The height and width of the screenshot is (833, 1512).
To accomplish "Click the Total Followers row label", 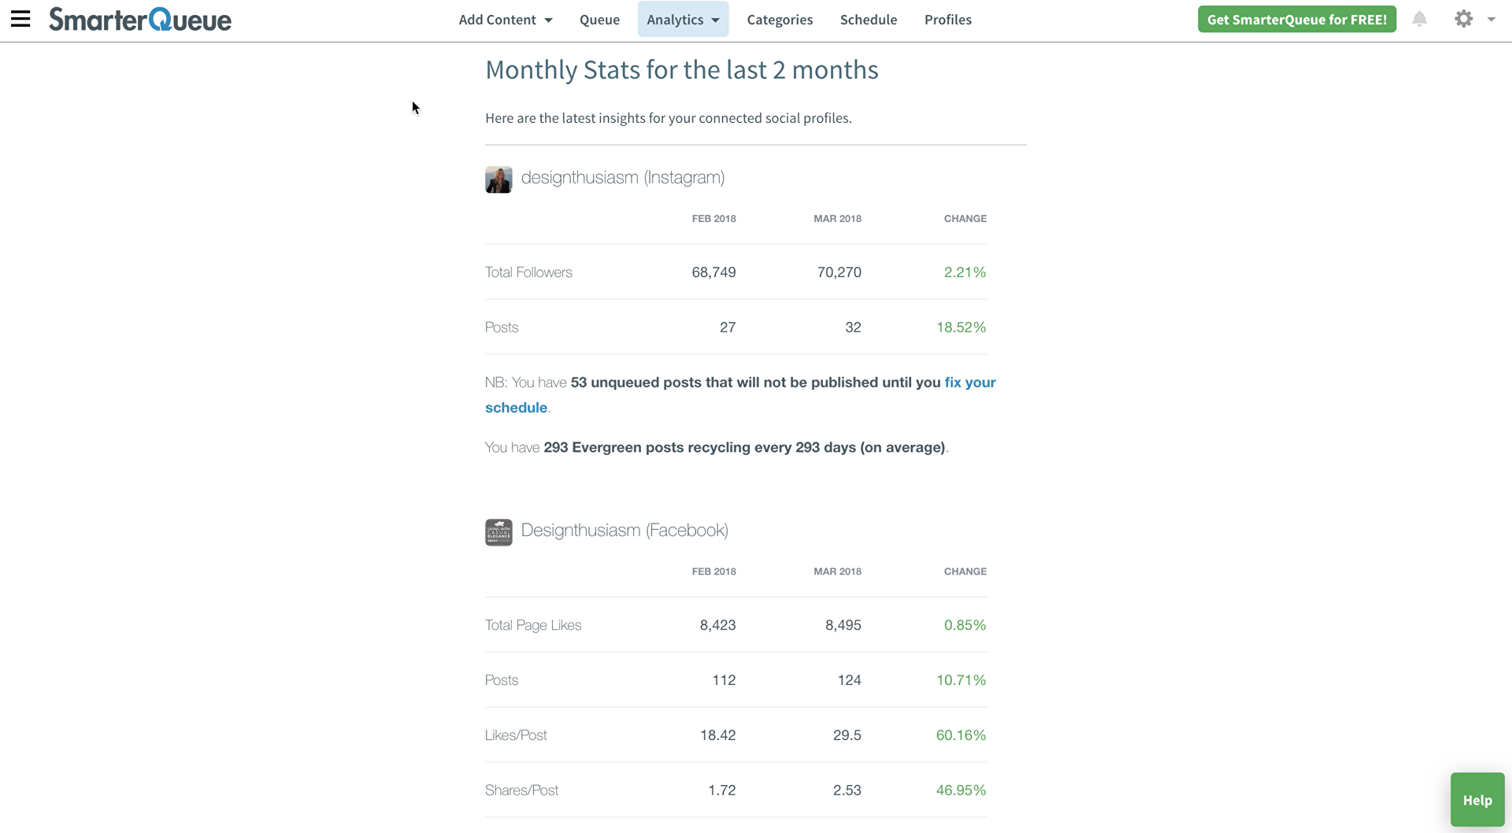I will 528,272.
